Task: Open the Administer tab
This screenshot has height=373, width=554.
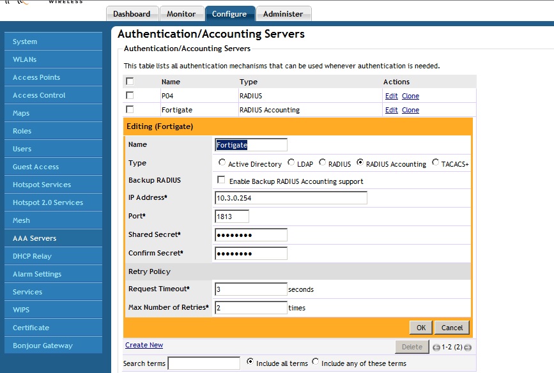Action: (x=283, y=14)
